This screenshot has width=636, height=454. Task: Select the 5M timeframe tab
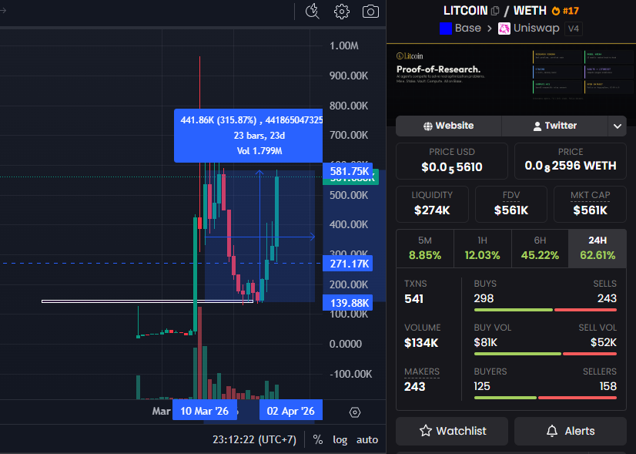[425, 248]
